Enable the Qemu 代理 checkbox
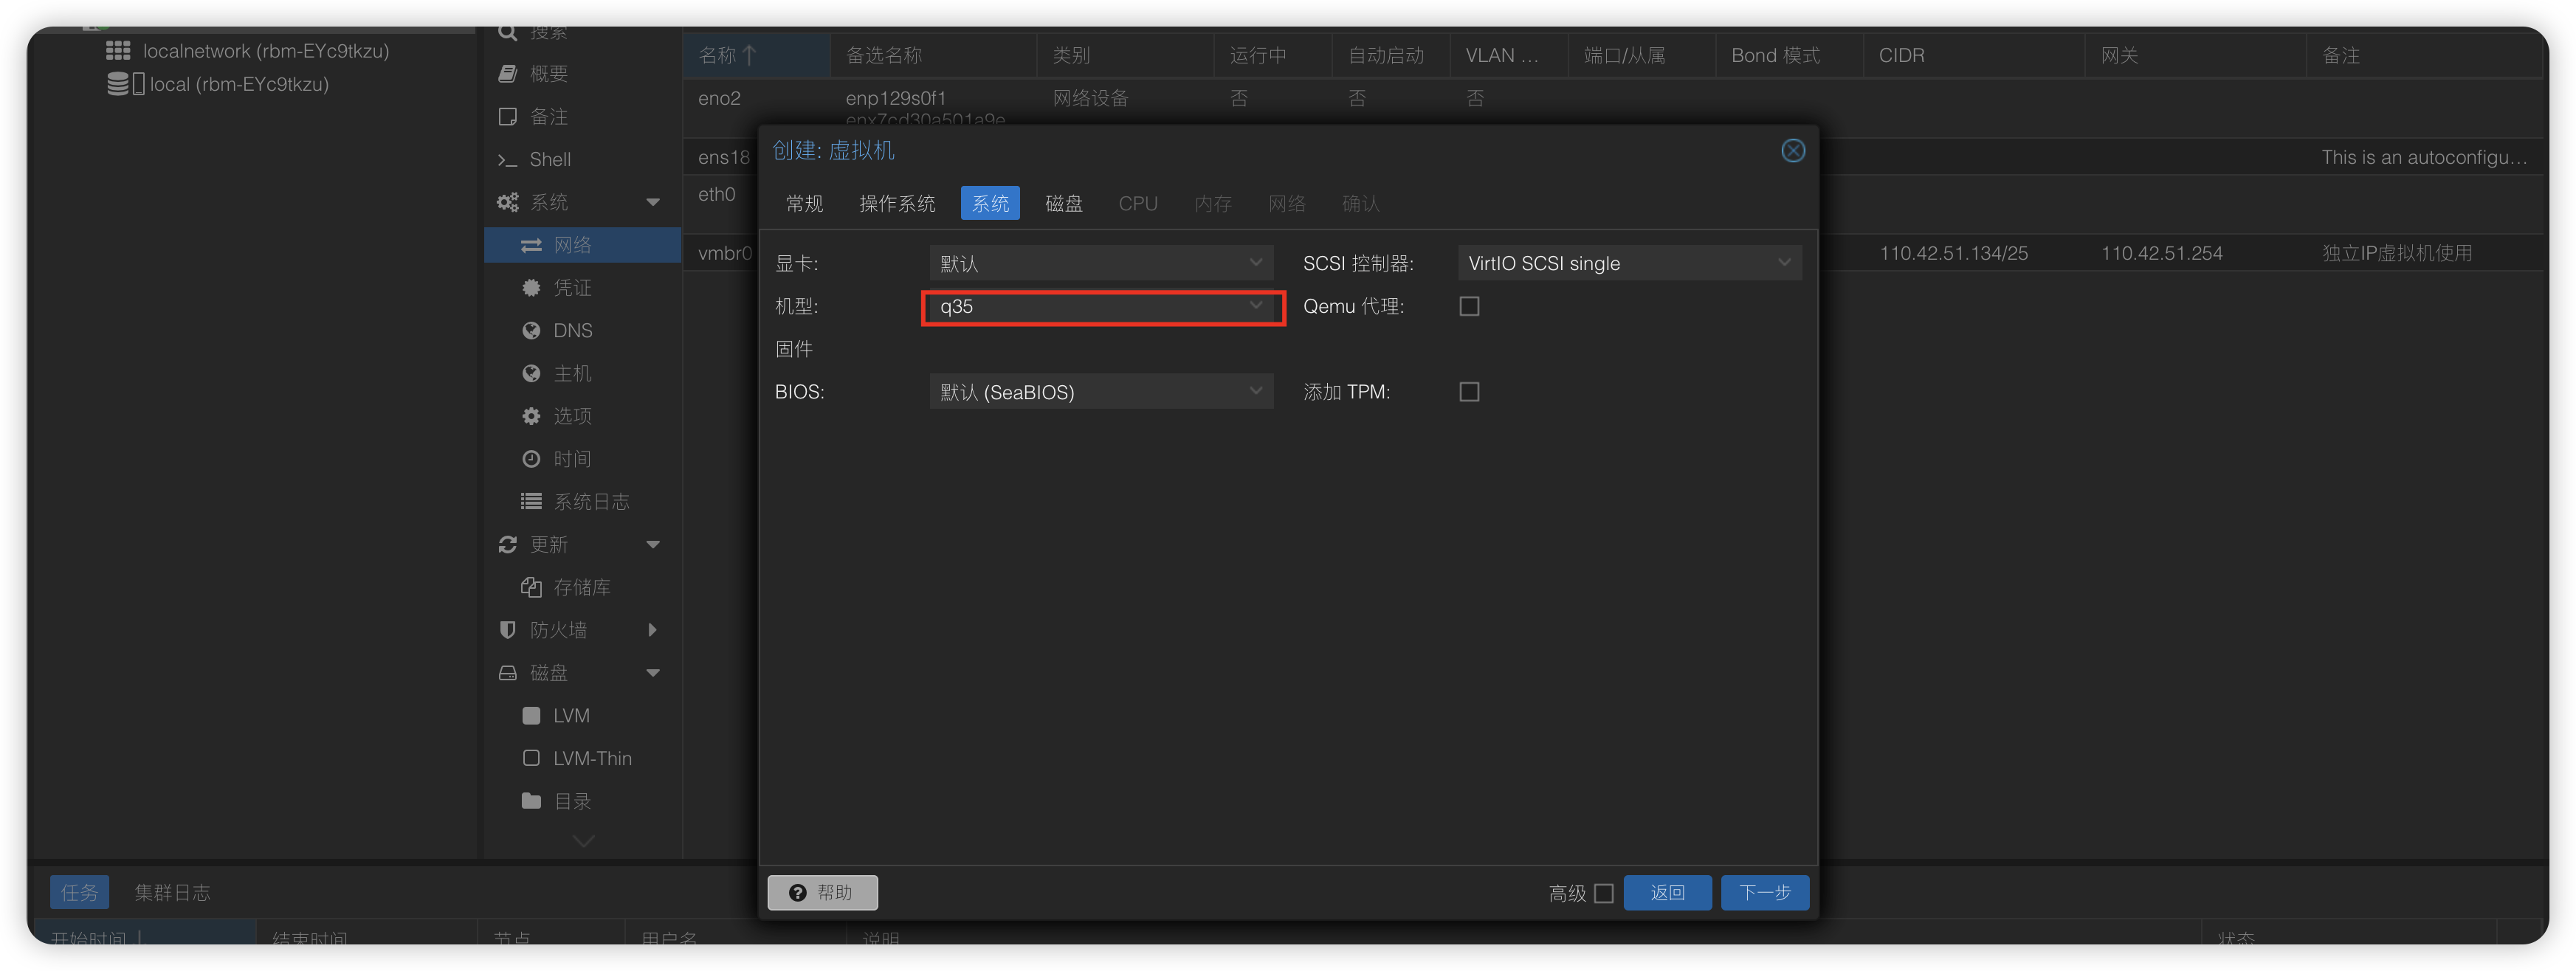 (x=1469, y=307)
